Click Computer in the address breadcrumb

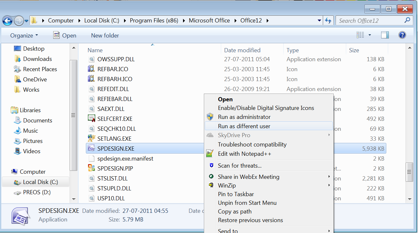61,21
